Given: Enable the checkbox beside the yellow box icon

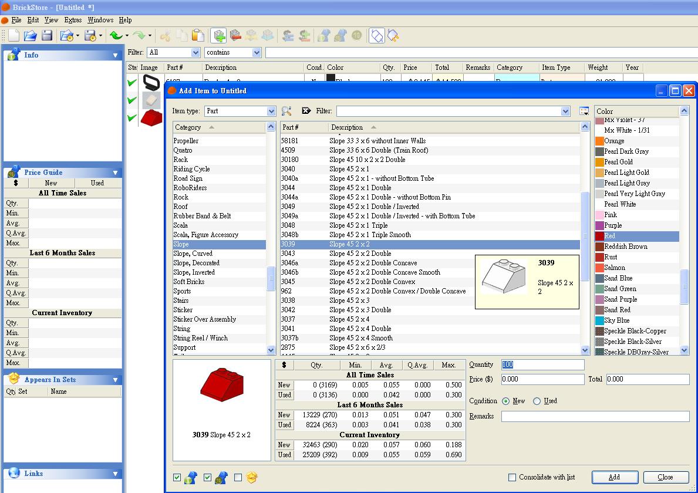Looking at the screenshot, I should pyautogui.click(x=238, y=477).
